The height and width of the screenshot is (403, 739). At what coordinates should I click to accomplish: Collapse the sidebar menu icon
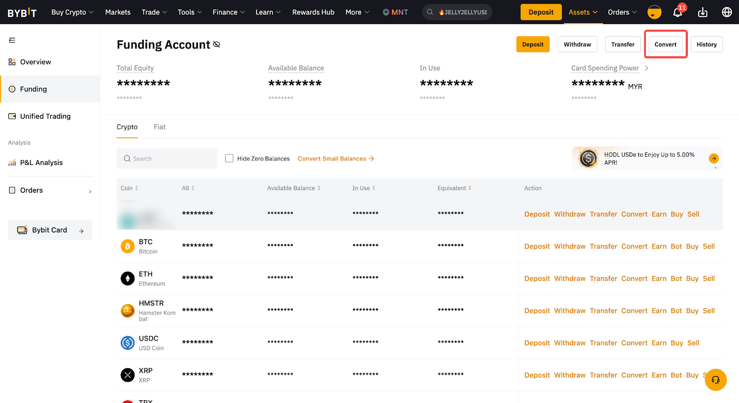click(12, 40)
